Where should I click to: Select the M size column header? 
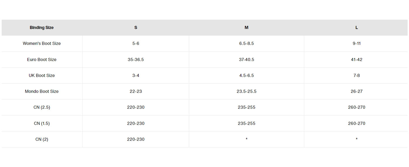246,28
